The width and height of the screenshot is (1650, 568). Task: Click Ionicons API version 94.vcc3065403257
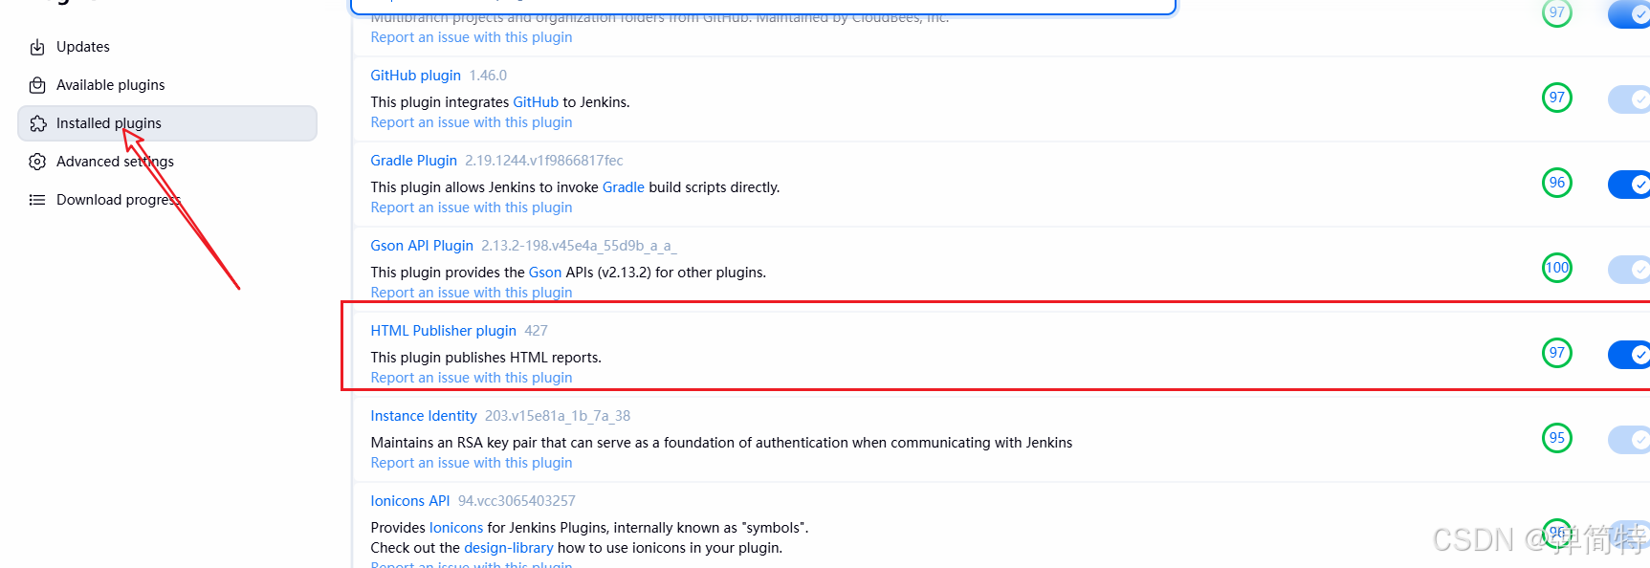click(517, 501)
